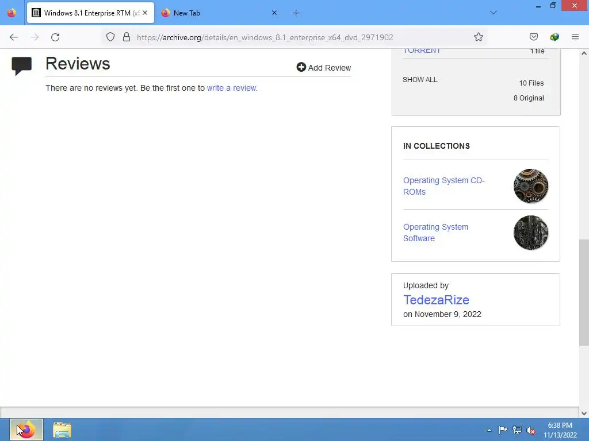
Task: Close the New Tab tab
Action: [x=274, y=13]
